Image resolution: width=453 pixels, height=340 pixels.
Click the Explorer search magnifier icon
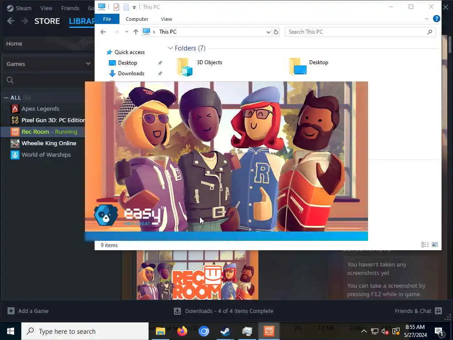tap(430, 32)
